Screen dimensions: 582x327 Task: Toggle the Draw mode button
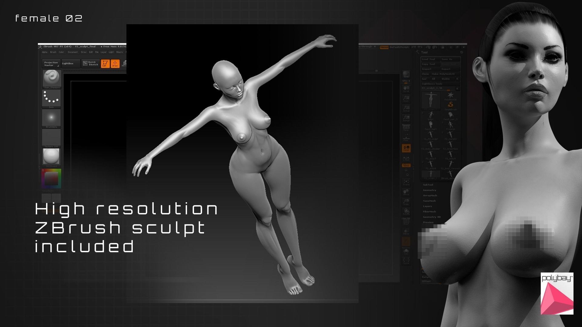pyautogui.click(x=115, y=63)
